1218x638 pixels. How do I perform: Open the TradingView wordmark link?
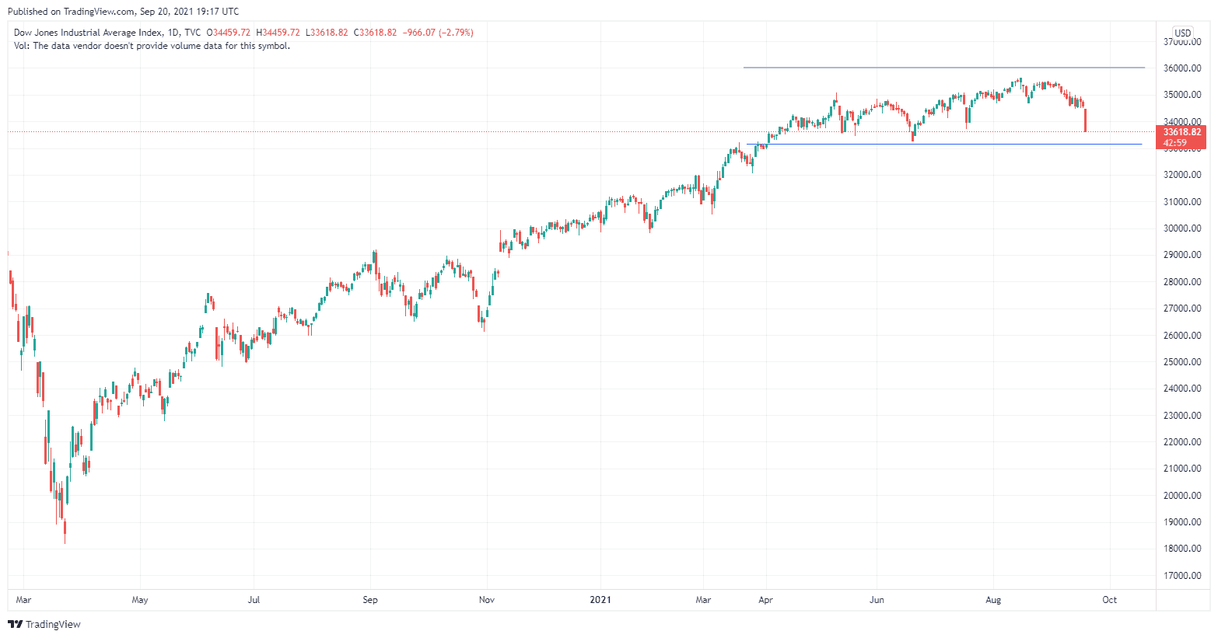pos(53,625)
